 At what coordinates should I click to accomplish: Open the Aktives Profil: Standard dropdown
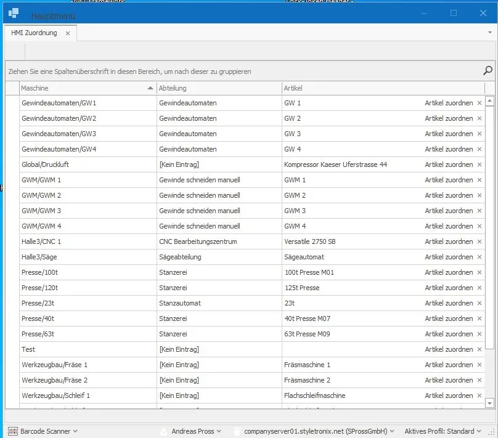[x=479, y=431]
